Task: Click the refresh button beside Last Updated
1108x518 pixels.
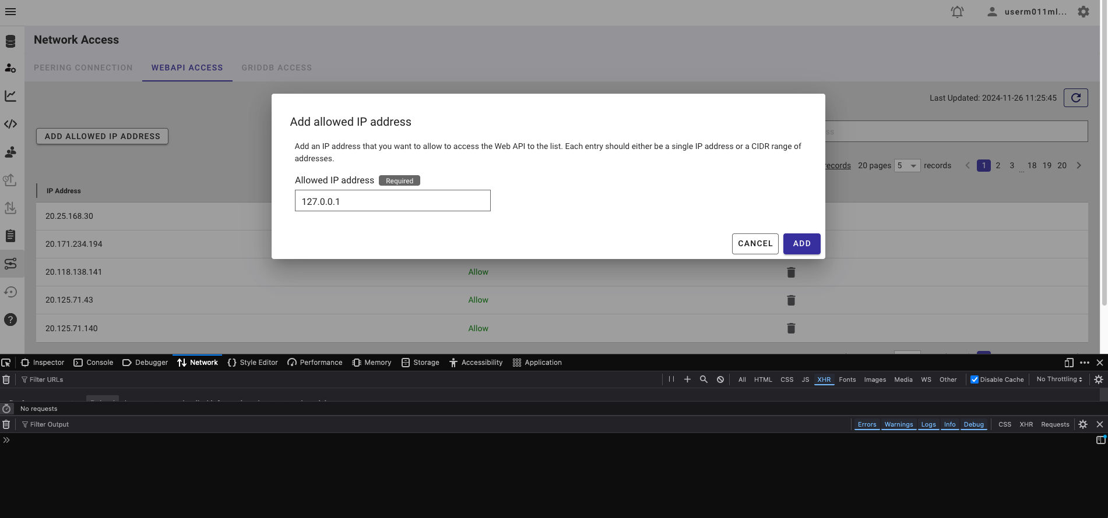Action: click(1075, 98)
